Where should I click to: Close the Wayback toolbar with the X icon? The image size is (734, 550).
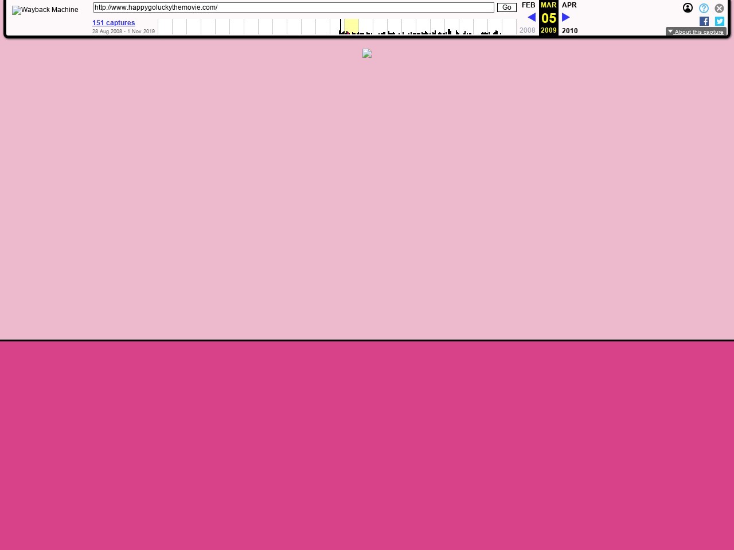[x=719, y=8]
